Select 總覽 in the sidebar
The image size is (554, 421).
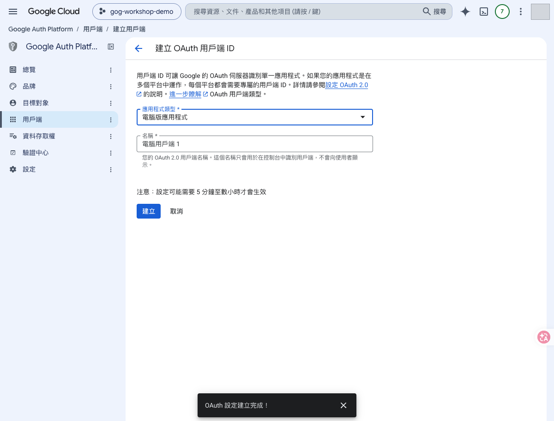[59, 70]
